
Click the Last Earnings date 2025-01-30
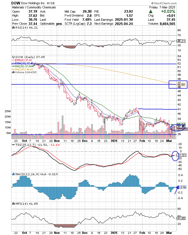click(124, 20)
